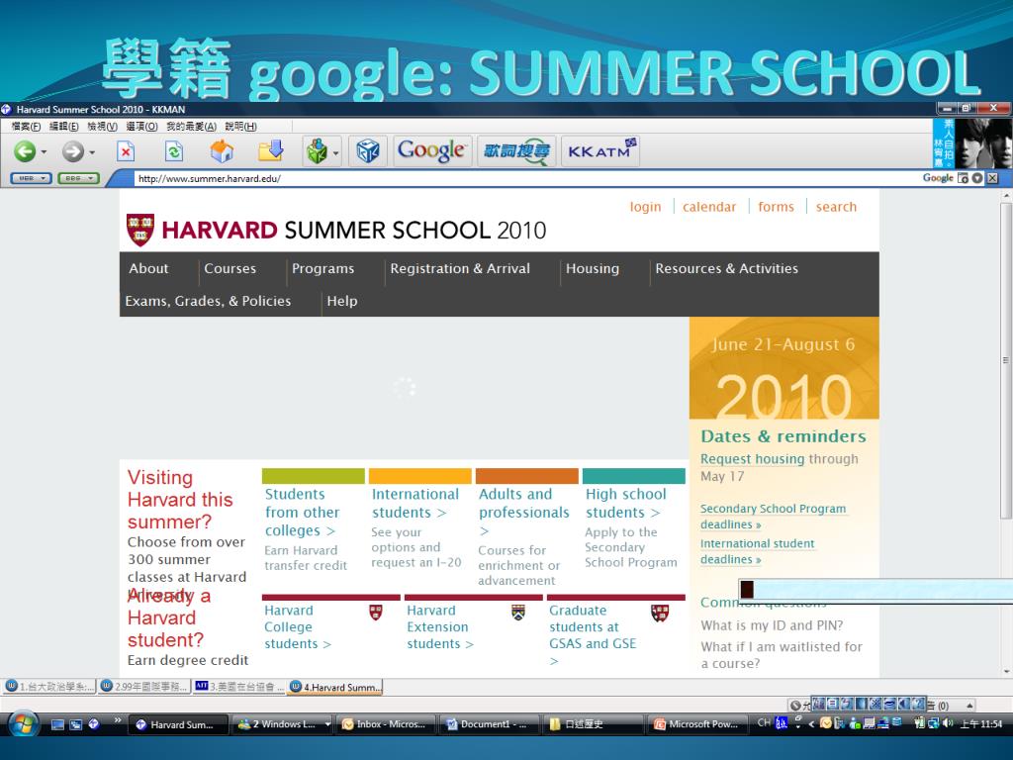1013x760 pixels.
Task: Open the 歌詞搜尋 lyrics search button
Action: coord(516,151)
